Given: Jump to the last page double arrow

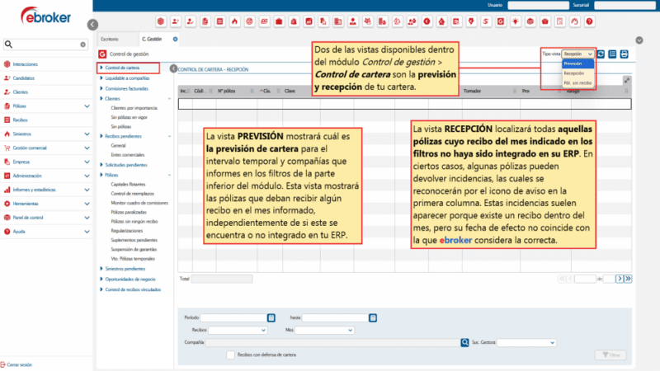Looking at the screenshot, I should pos(628,279).
